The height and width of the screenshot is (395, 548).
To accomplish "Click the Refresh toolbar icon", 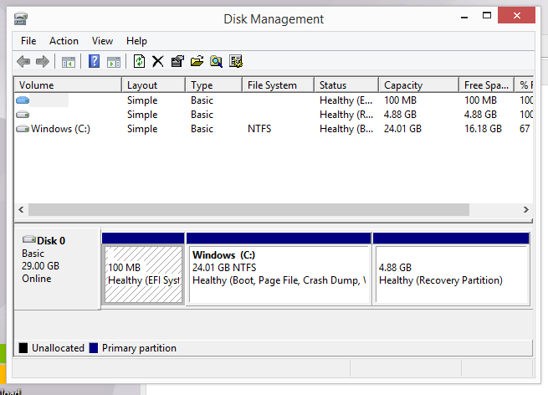I will (x=139, y=61).
